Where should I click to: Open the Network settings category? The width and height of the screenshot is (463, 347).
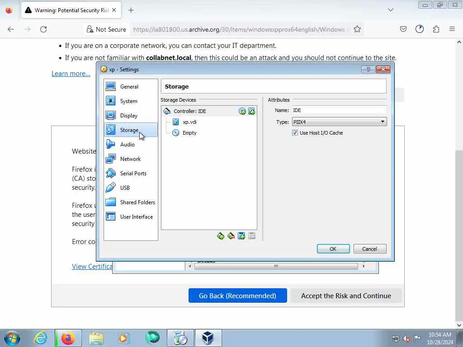131,159
